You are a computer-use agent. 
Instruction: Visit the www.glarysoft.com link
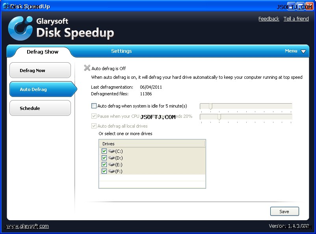[28, 226]
